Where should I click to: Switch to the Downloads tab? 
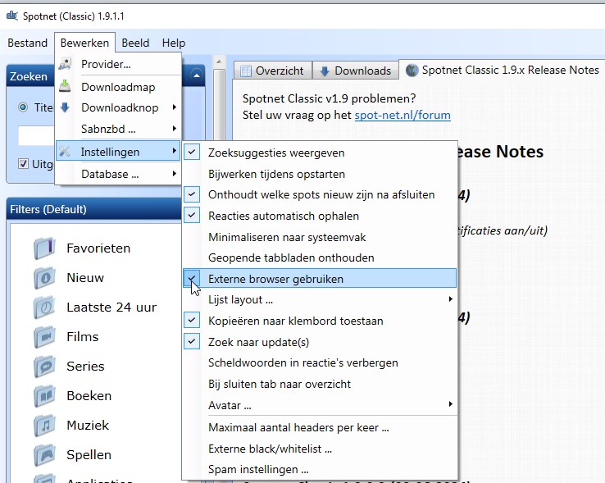(x=355, y=71)
